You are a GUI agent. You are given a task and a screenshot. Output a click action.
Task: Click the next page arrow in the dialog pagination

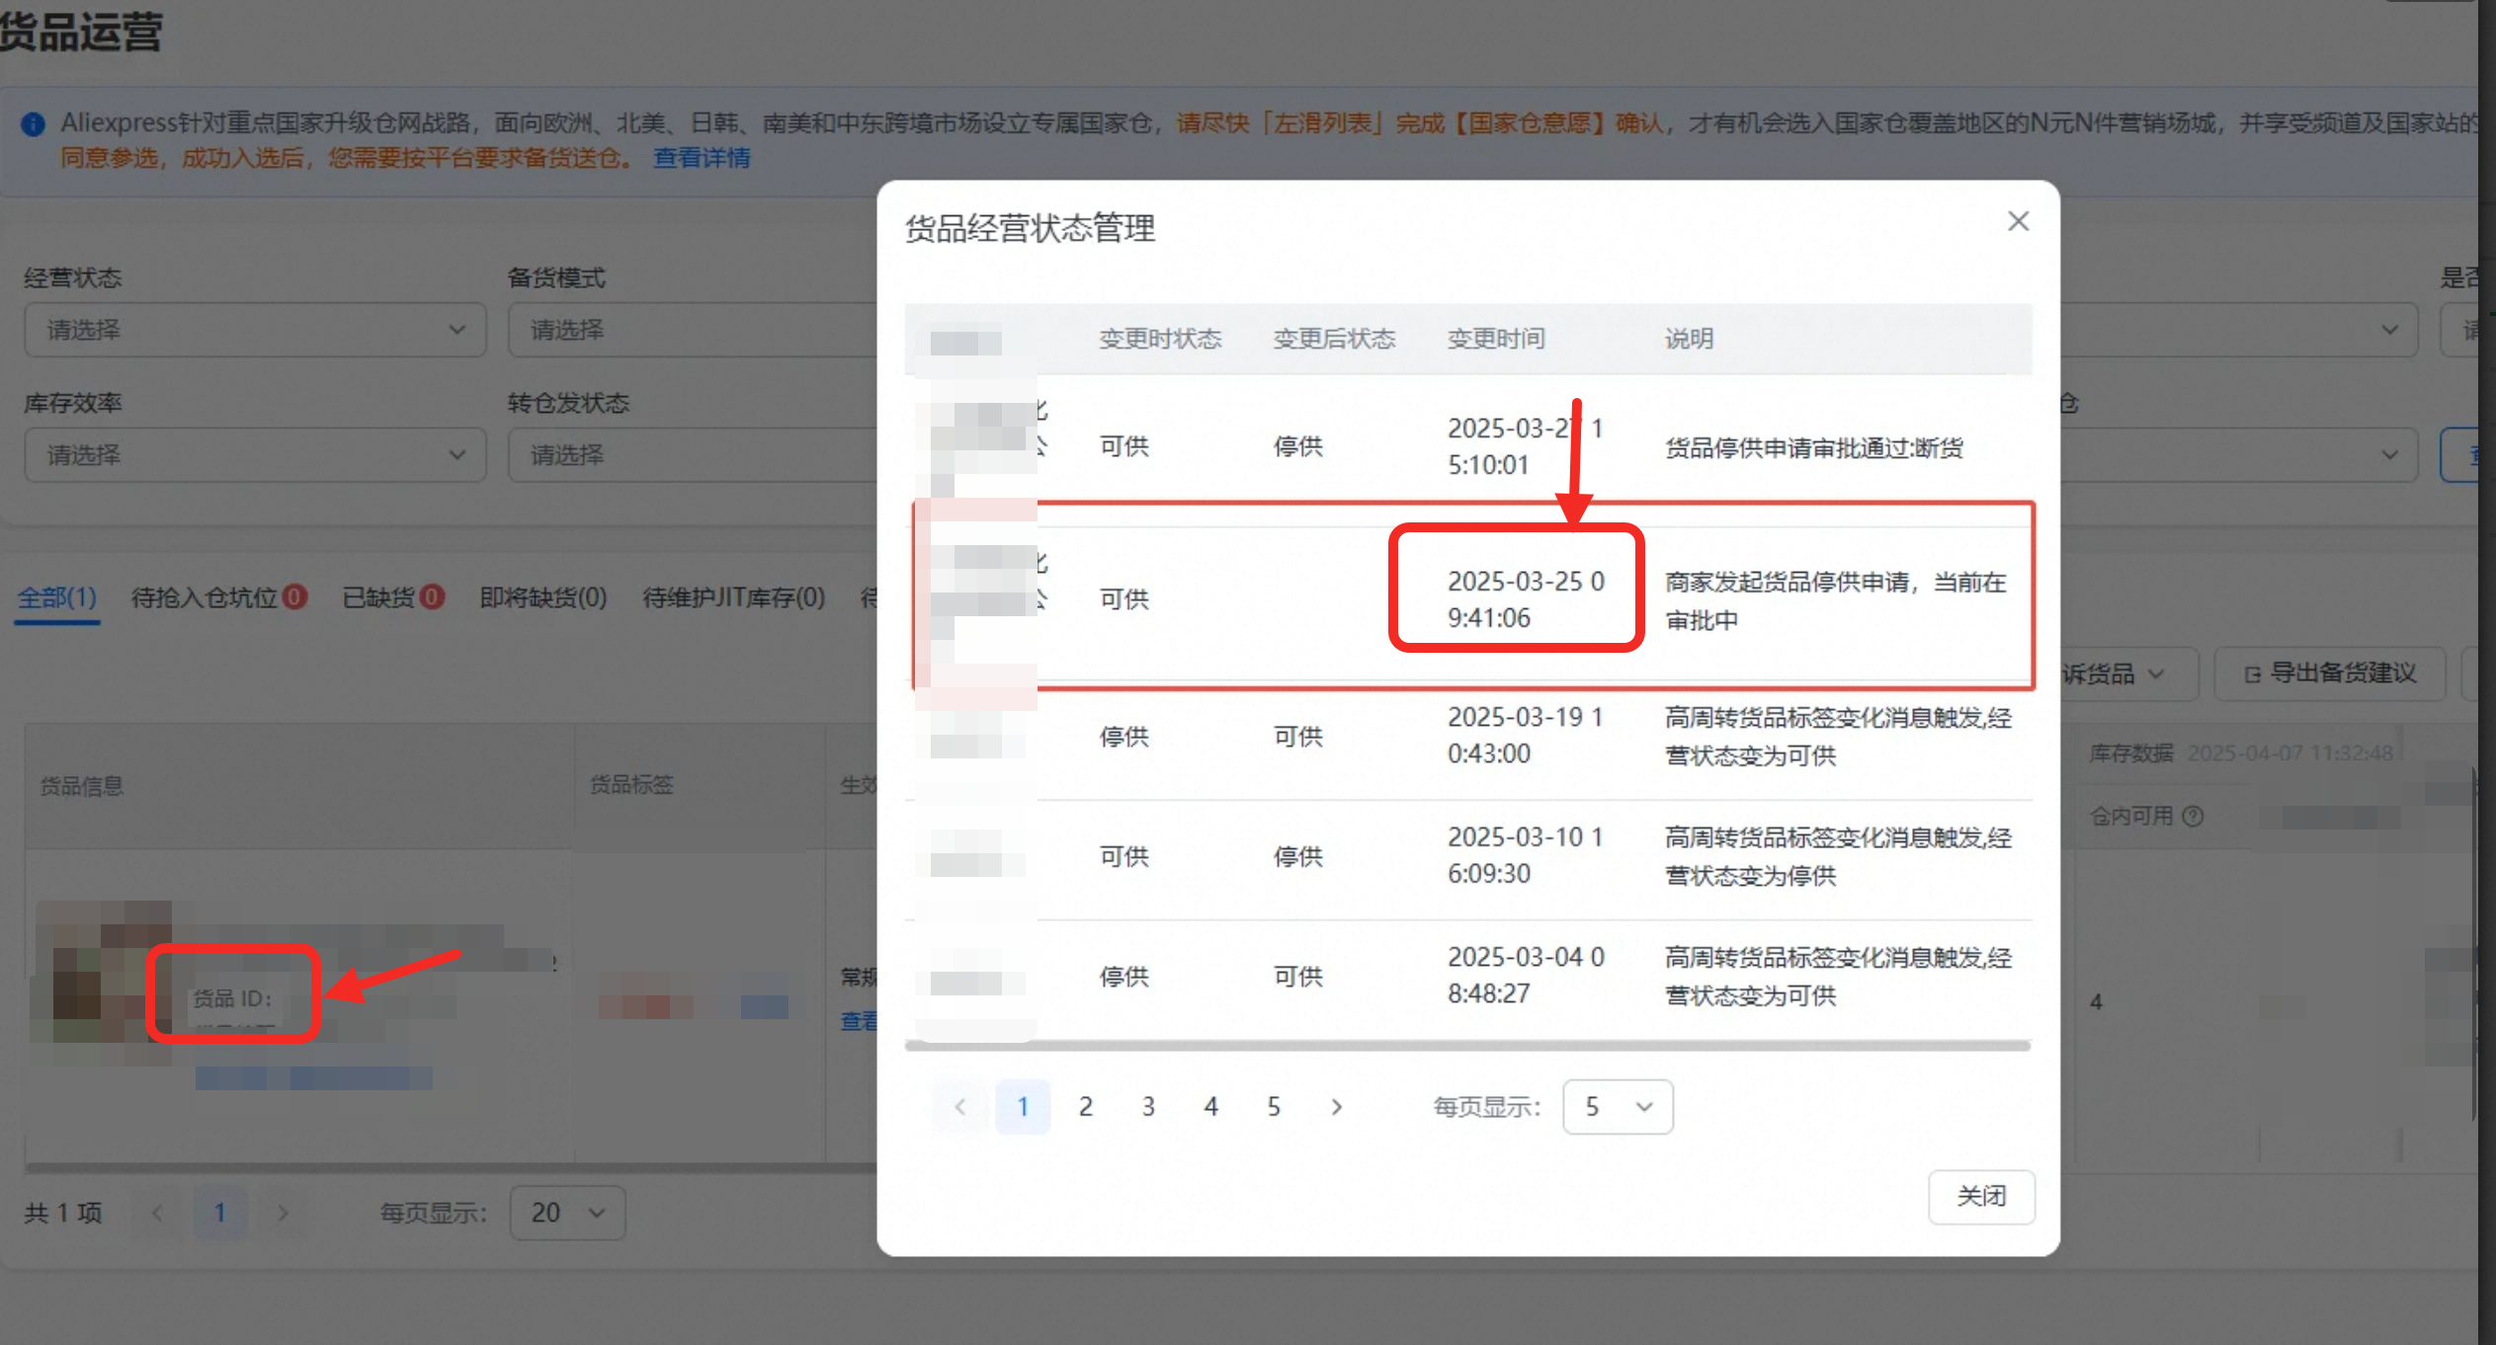tap(1336, 1106)
